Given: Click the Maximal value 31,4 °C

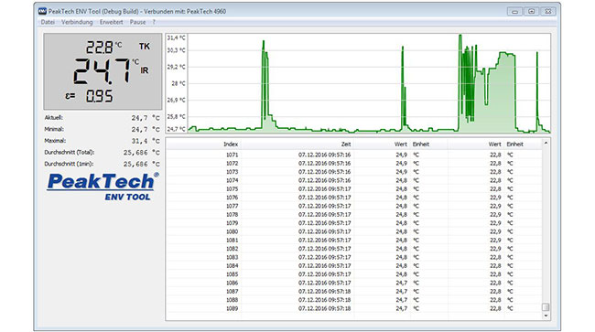Looking at the screenshot, I should 146,141.
